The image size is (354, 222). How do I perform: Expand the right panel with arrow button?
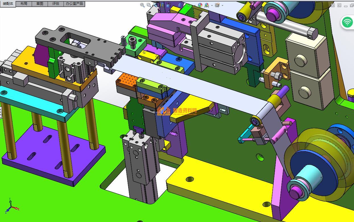pos(339,5)
